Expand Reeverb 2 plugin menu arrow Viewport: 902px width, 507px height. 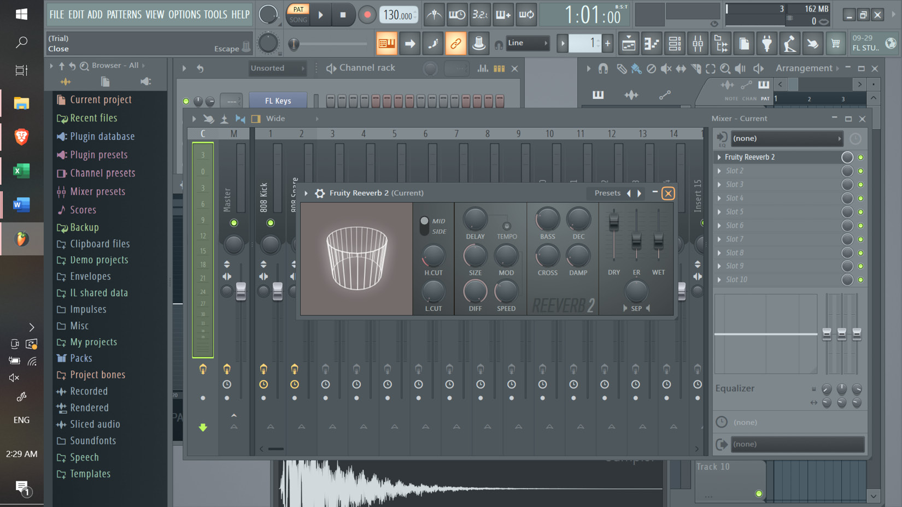[306, 193]
